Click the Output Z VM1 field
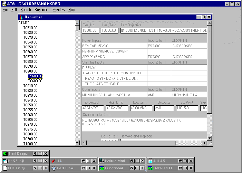 point(164,108)
